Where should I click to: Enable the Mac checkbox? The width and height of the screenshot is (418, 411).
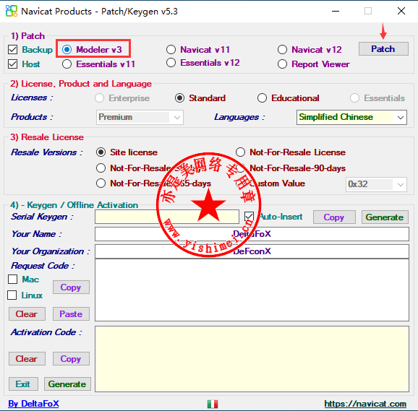[x=12, y=280]
